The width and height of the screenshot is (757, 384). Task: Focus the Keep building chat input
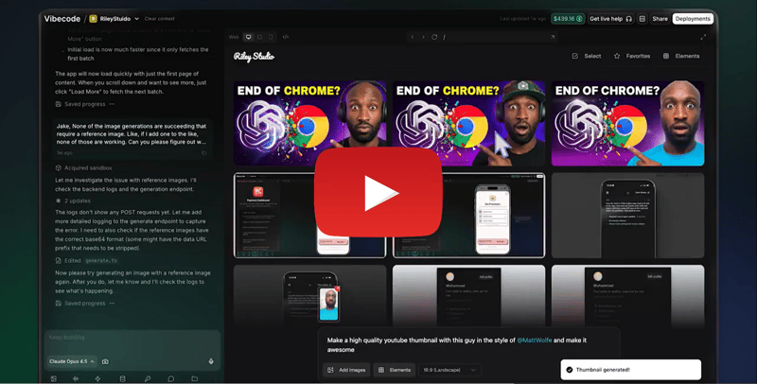(x=132, y=338)
